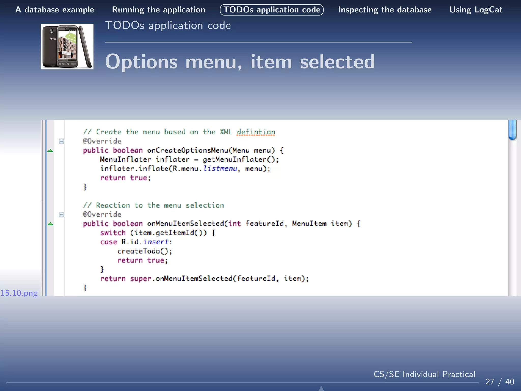Collapse the onCreateOptionsMenu method fold marker
The image size is (521, 391).
click(x=61, y=141)
